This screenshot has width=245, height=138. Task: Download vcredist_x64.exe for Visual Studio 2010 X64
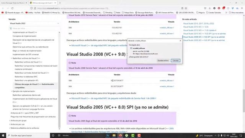(x=167, y=33)
